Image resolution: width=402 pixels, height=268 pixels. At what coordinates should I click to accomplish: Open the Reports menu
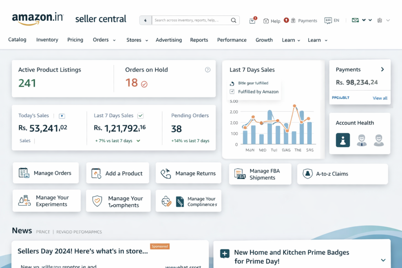click(x=199, y=40)
